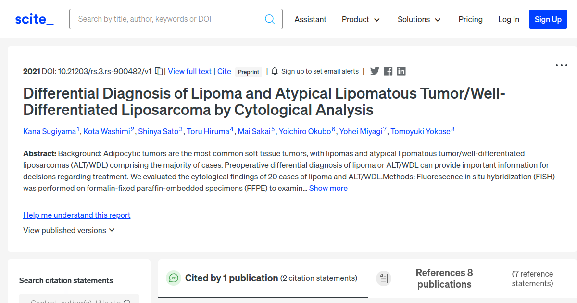The height and width of the screenshot is (303, 577).
Task: Click the search magnifier icon
Action: 270,19
